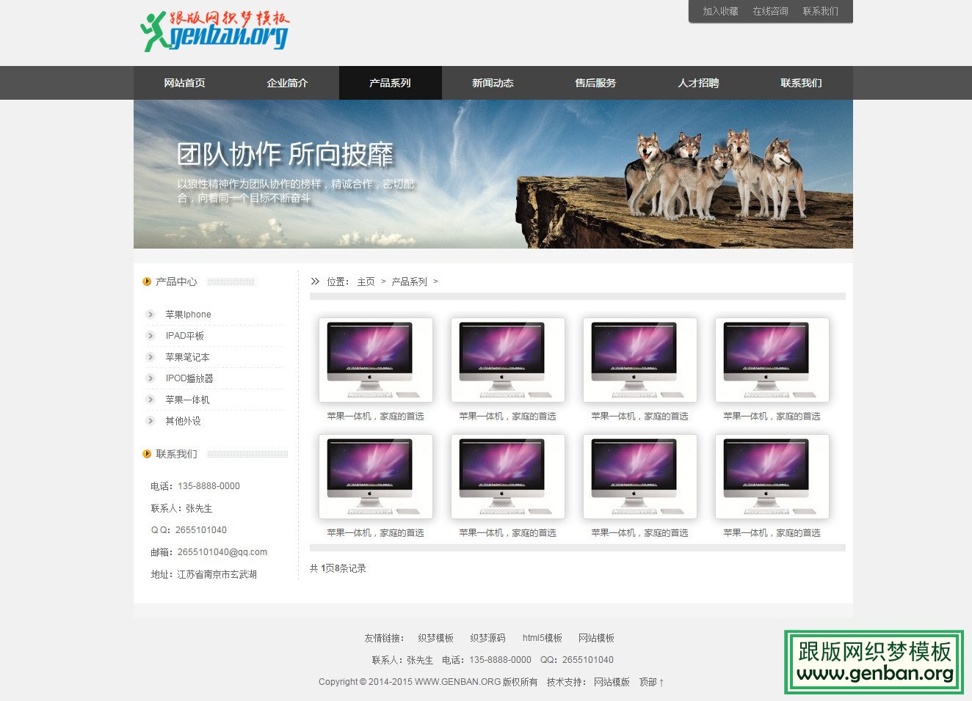Screen dimensions: 972x701
Task: Open the 在线咨询 top link
Action: (770, 11)
